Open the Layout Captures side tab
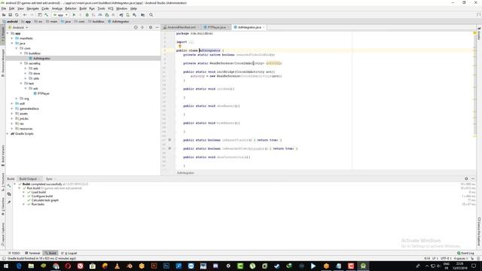482x271 pixels. click(3, 234)
